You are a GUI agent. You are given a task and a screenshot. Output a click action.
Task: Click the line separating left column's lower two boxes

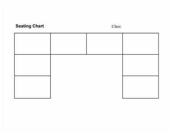(32, 76)
